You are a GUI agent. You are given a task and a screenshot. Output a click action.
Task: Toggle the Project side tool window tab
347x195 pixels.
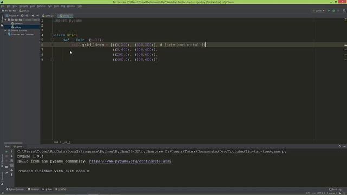2,21
